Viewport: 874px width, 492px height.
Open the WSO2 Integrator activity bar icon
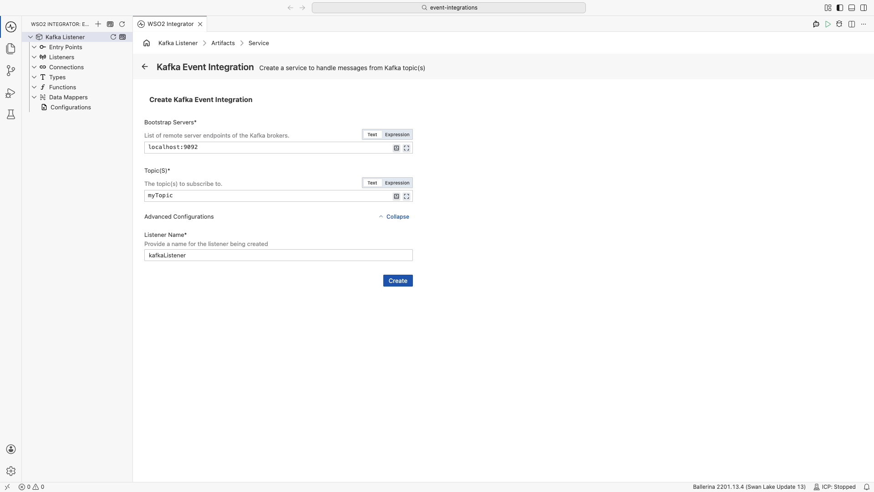click(11, 27)
